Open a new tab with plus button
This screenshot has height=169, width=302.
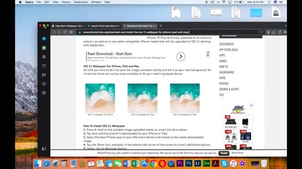click(x=160, y=26)
